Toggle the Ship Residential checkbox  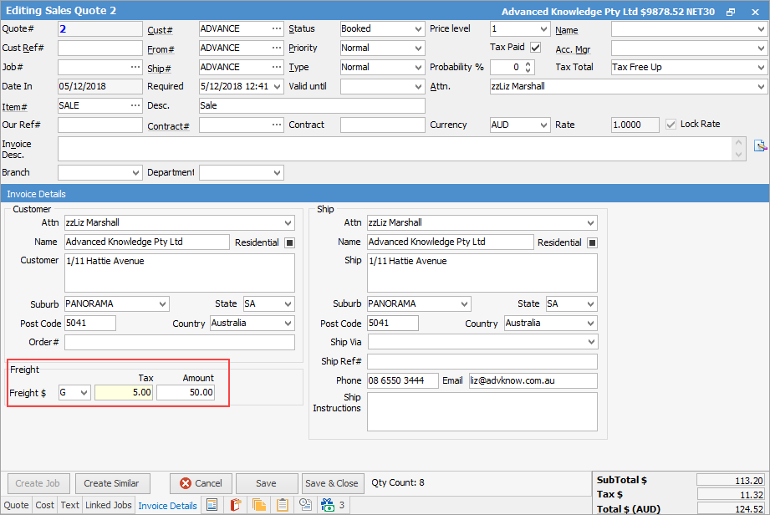click(592, 242)
